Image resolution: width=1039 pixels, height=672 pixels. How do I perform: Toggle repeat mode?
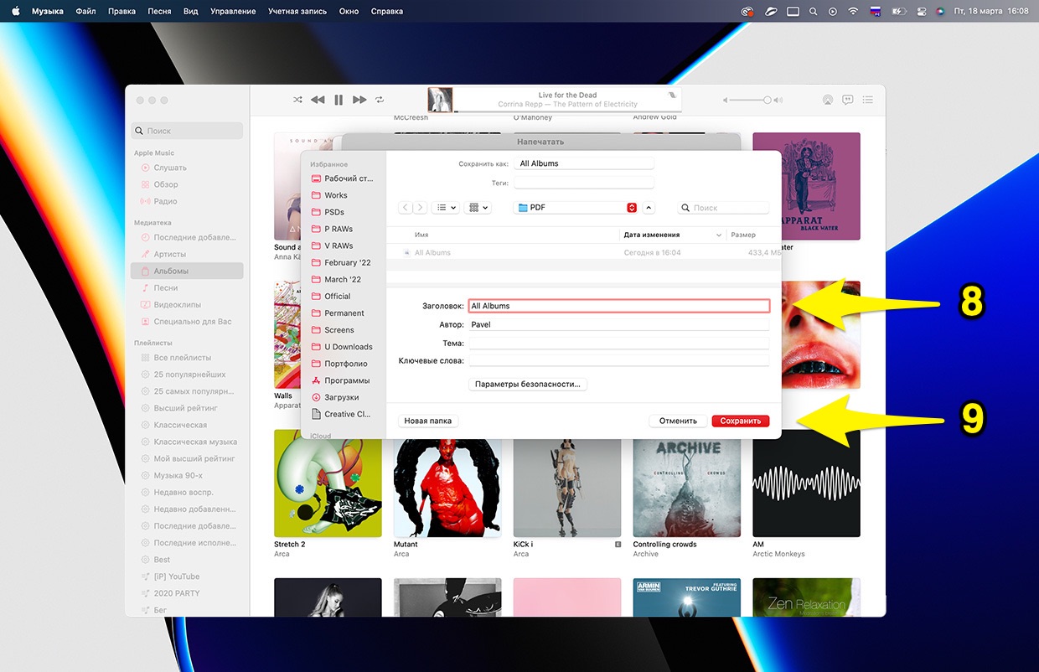tap(380, 100)
